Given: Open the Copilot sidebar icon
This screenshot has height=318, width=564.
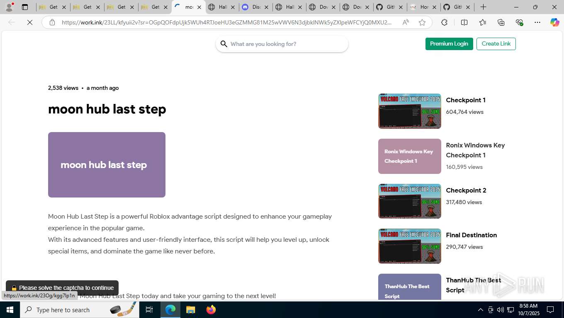Looking at the screenshot, I should point(554,22).
